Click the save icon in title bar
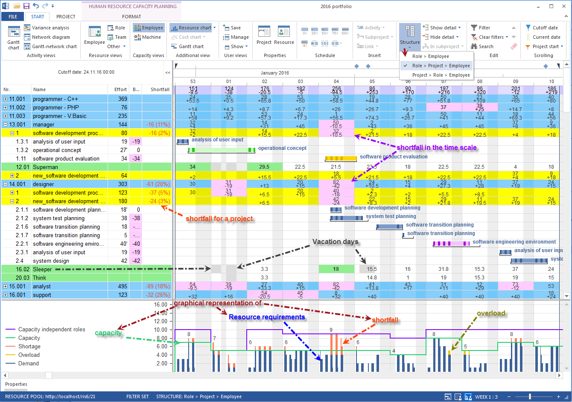This screenshot has height=402, width=572. (x=26, y=6)
